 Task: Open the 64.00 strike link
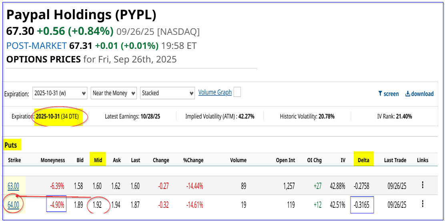(x=13, y=205)
